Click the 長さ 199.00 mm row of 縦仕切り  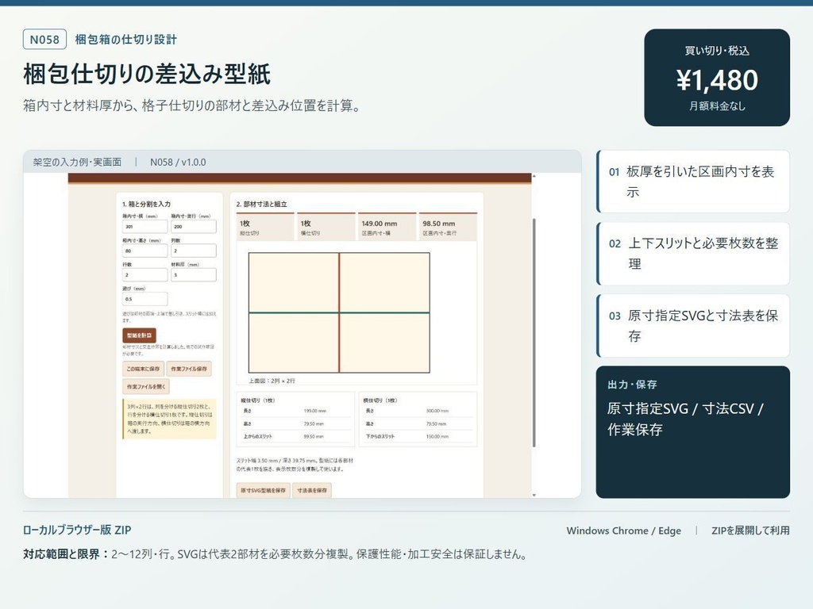(x=295, y=411)
